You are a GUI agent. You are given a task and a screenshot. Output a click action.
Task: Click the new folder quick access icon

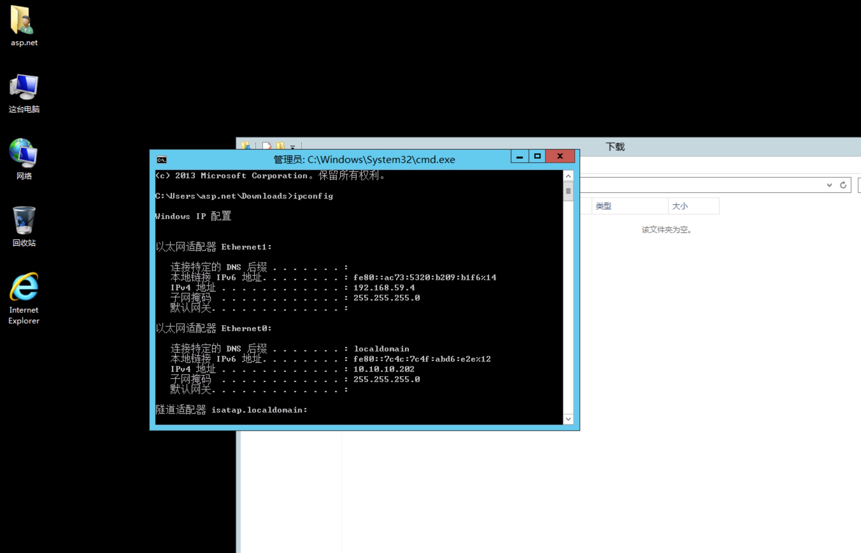281,146
